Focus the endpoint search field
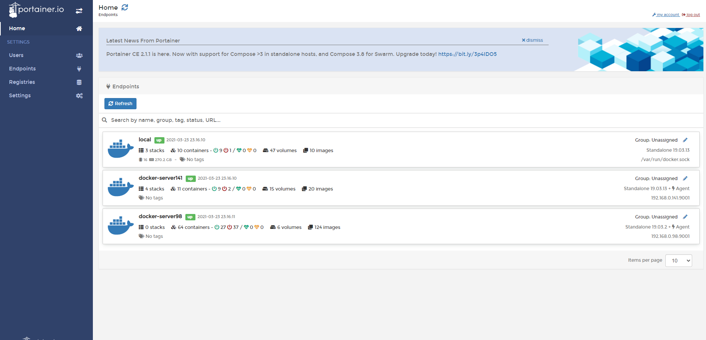 pos(401,120)
